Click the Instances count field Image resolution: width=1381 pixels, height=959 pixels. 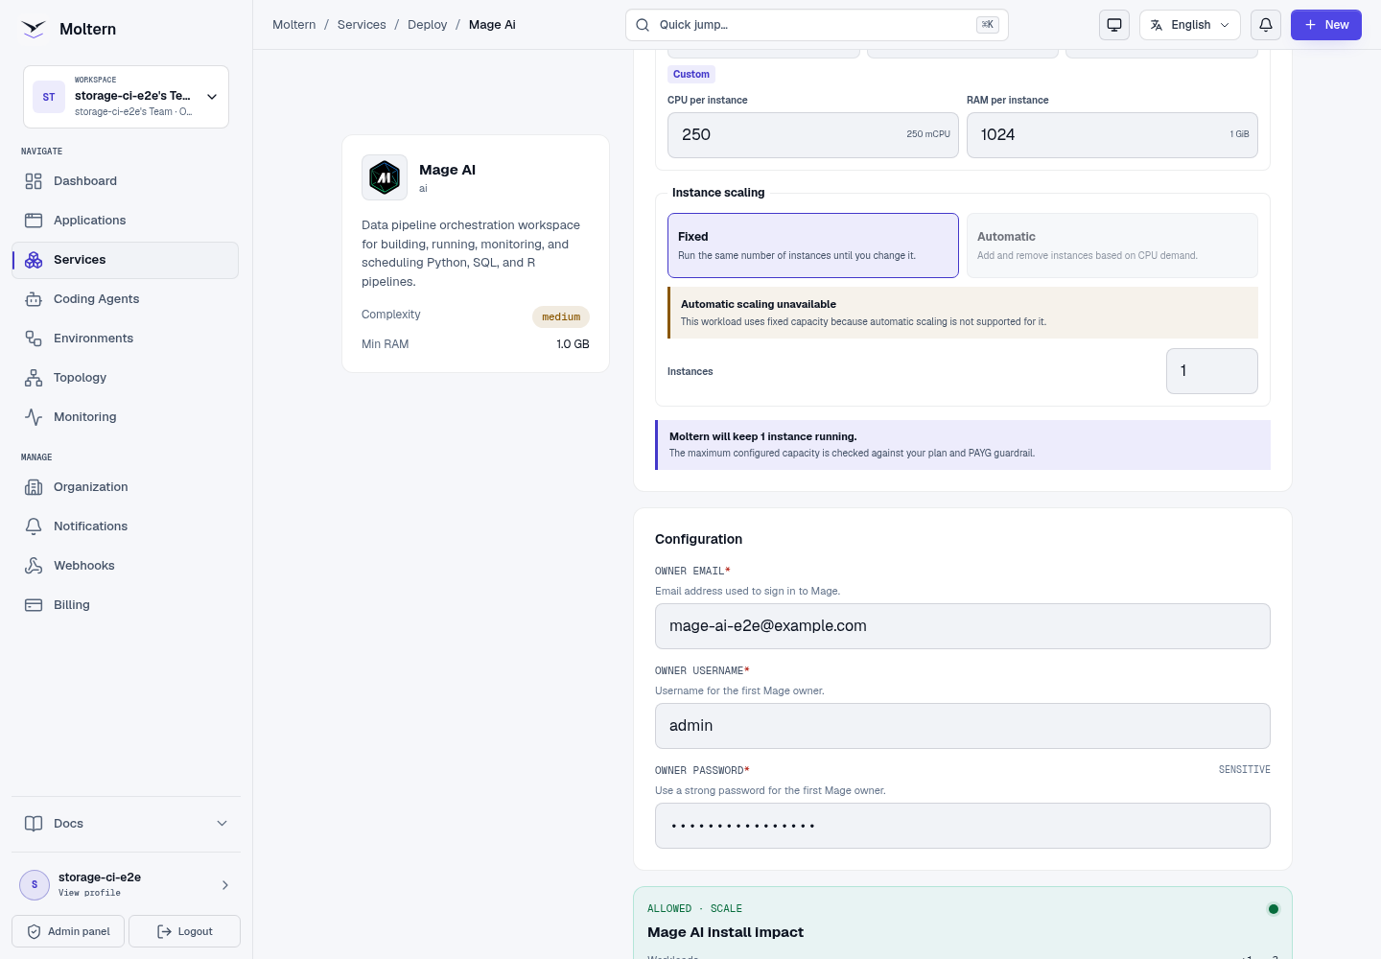[1212, 371]
